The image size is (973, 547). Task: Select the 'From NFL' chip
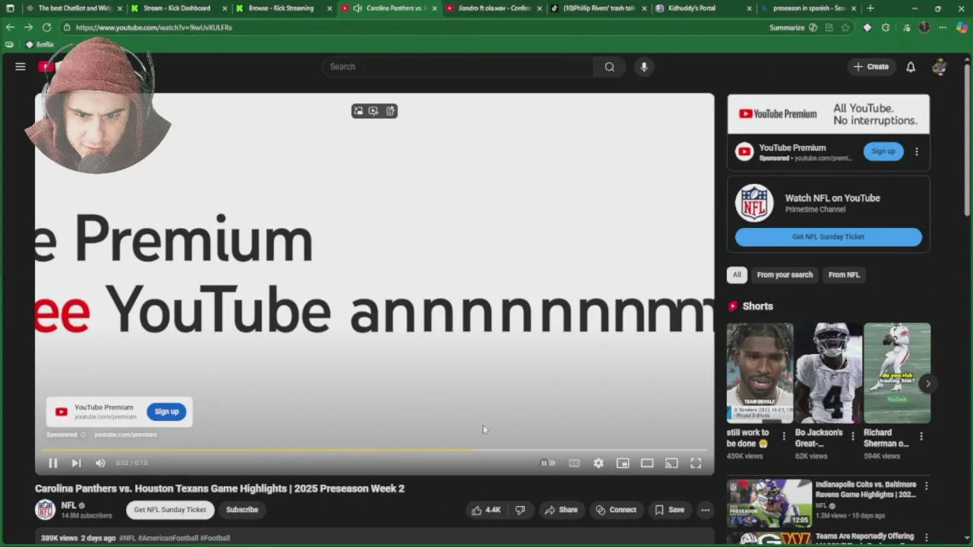point(844,275)
